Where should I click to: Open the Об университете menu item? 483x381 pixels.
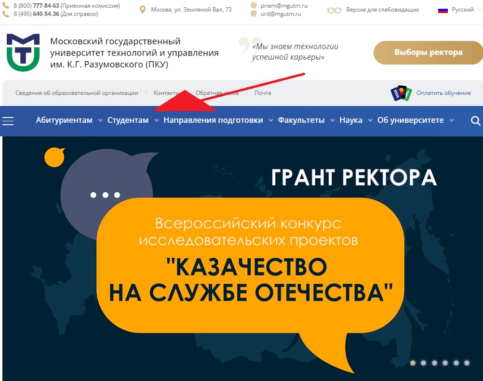click(x=410, y=120)
